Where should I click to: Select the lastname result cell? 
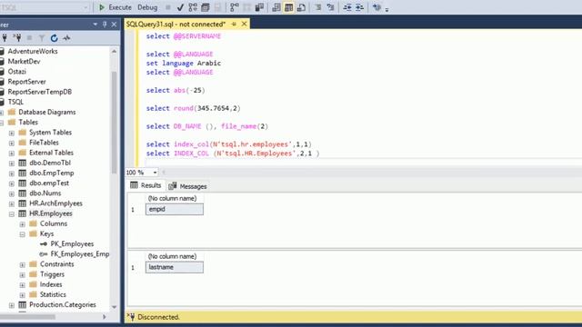click(x=175, y=267)
